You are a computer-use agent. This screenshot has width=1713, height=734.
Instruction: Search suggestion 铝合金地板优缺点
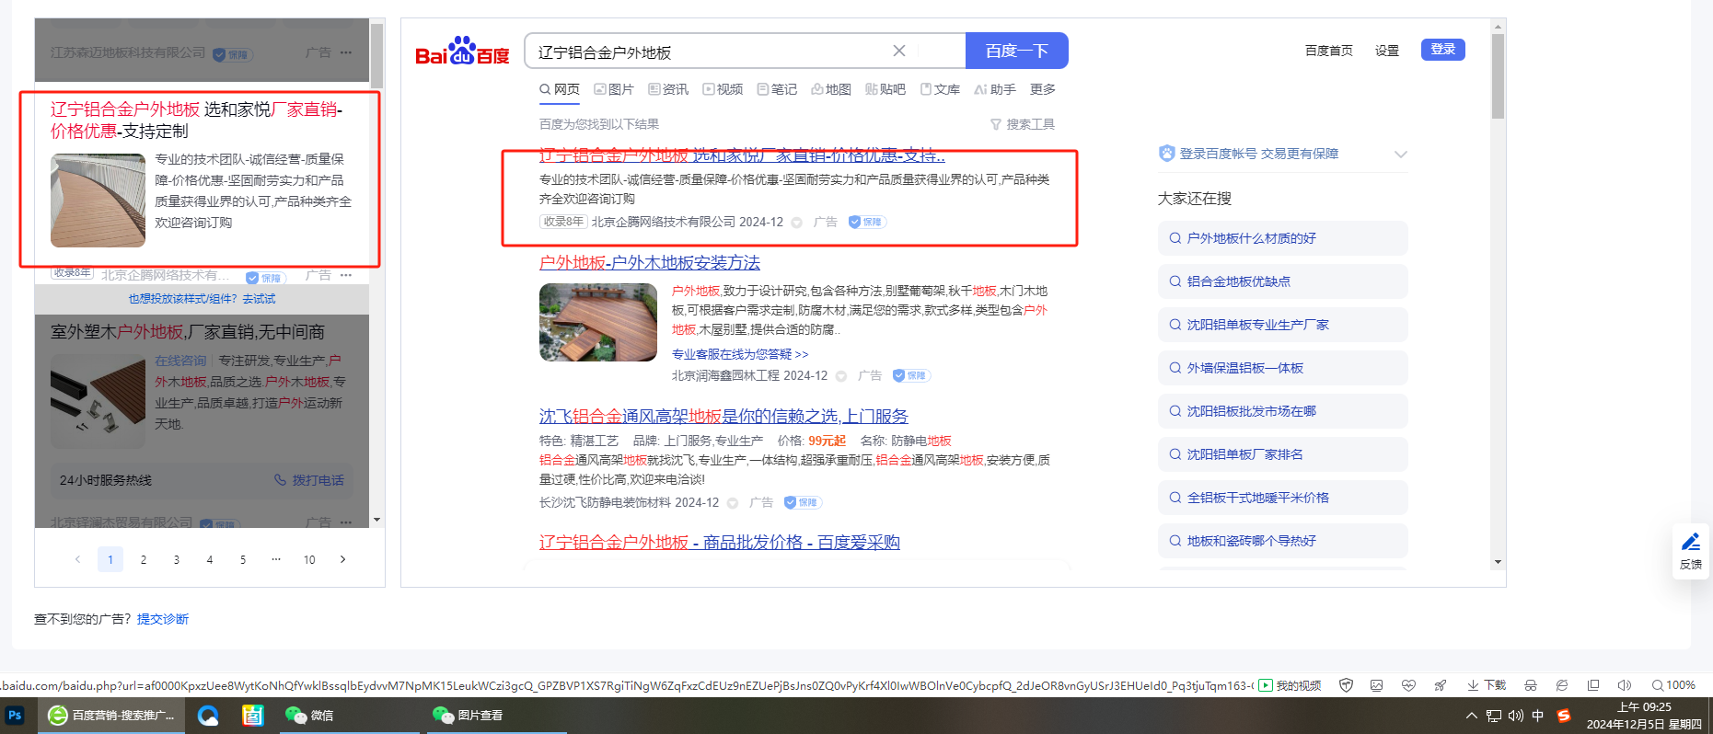coord(1282,281)
